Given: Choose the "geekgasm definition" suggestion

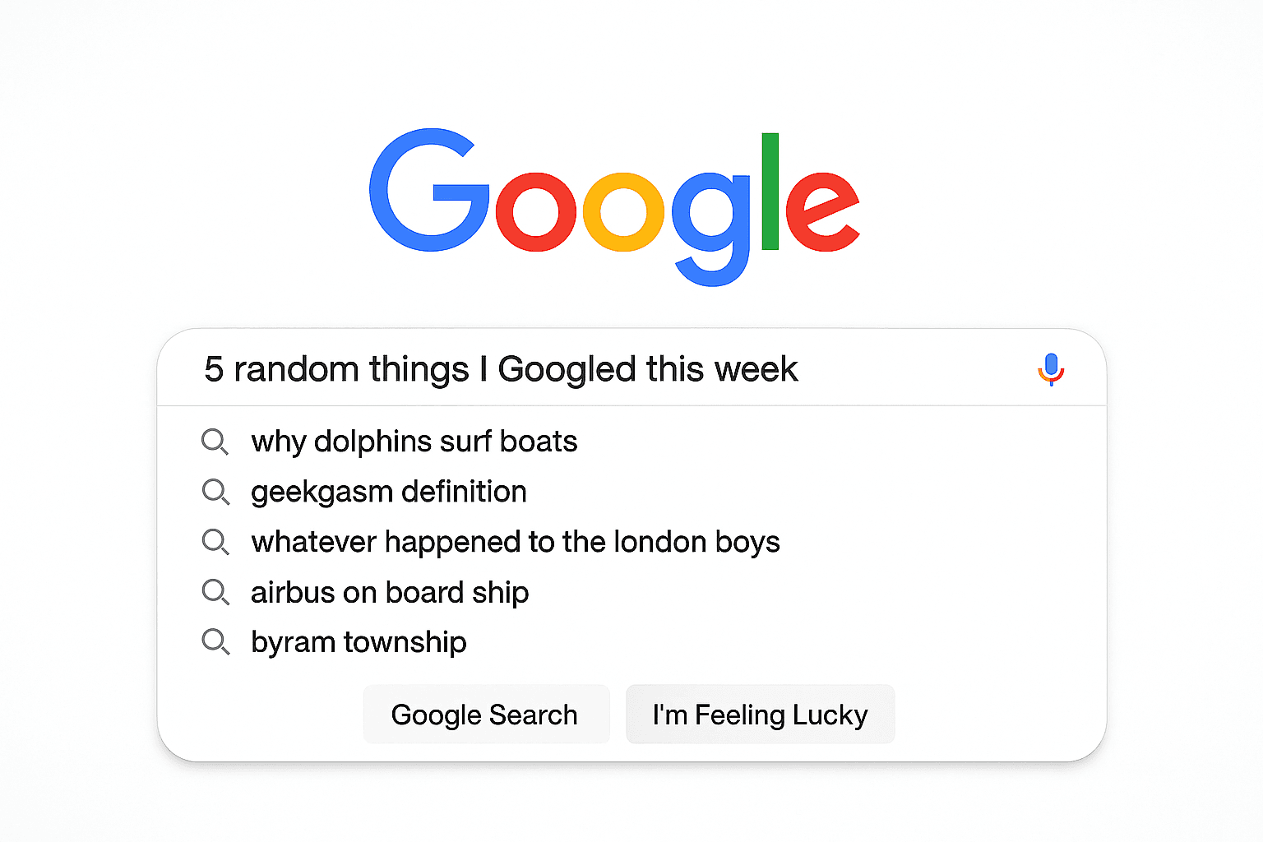Looking at the screenshot, I should (x=388, y=492).
